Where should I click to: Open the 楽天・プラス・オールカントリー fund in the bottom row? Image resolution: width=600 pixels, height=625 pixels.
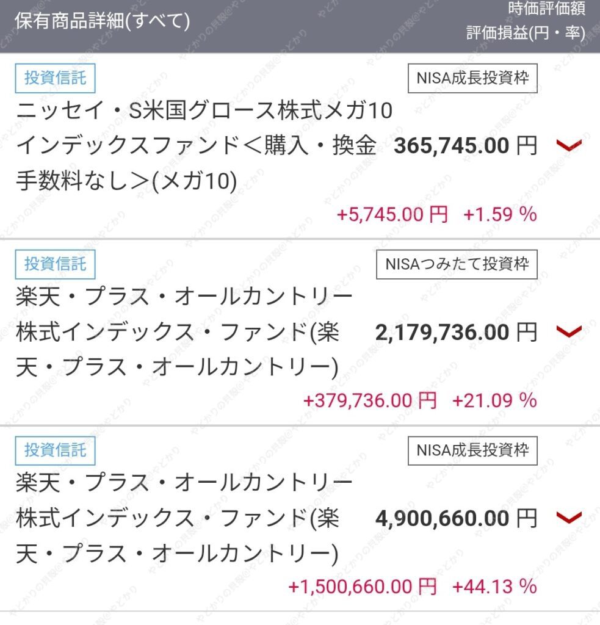click(184, 518)
